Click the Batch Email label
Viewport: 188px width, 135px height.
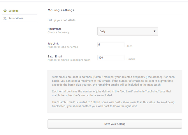[55, 57]
